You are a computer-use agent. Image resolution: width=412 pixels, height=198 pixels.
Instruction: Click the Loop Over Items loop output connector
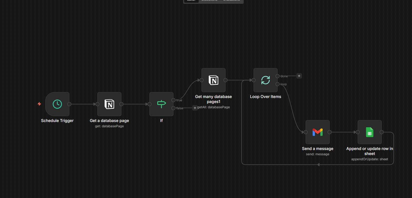[x=278, y=84]
